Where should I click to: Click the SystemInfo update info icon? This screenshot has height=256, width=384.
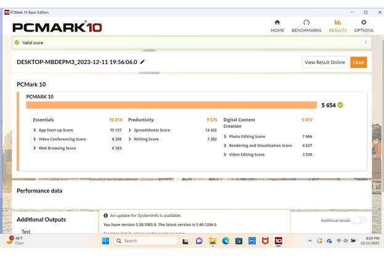coord(105,215)
